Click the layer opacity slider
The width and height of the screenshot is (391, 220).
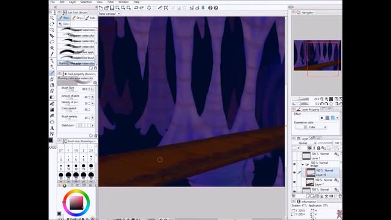pyautogui.click(x=326, y=143)
